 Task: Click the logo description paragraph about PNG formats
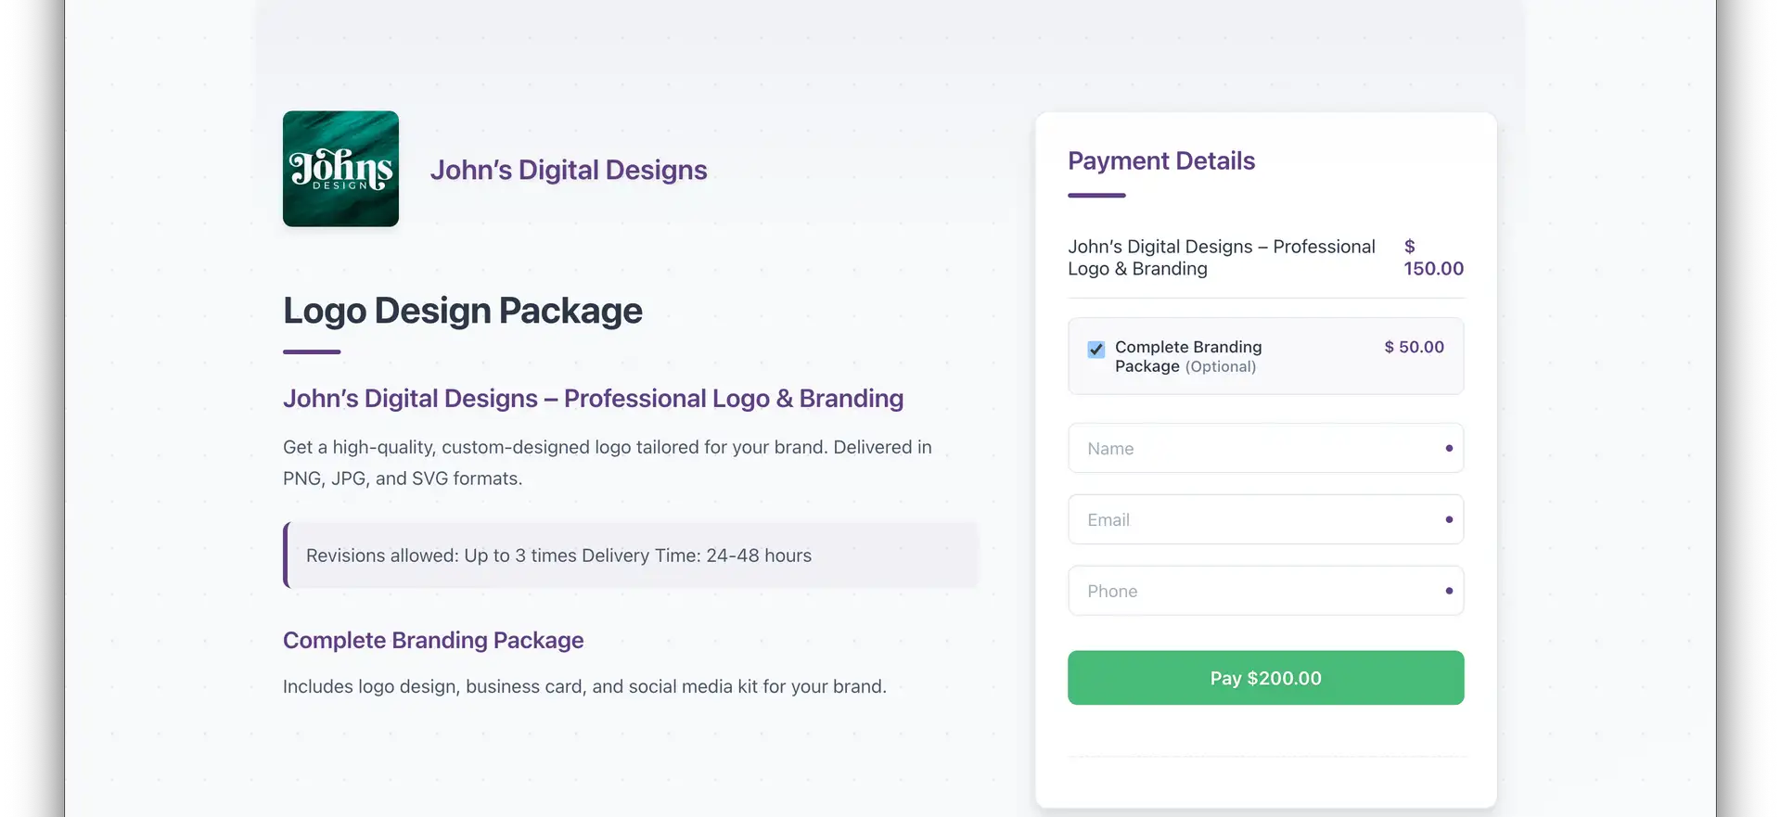[607, 463]
